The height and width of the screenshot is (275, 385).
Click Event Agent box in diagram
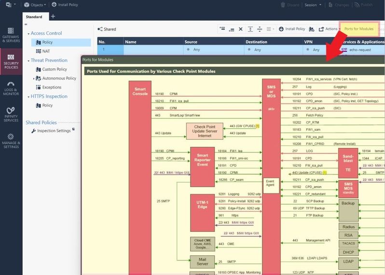coord(271,185)
